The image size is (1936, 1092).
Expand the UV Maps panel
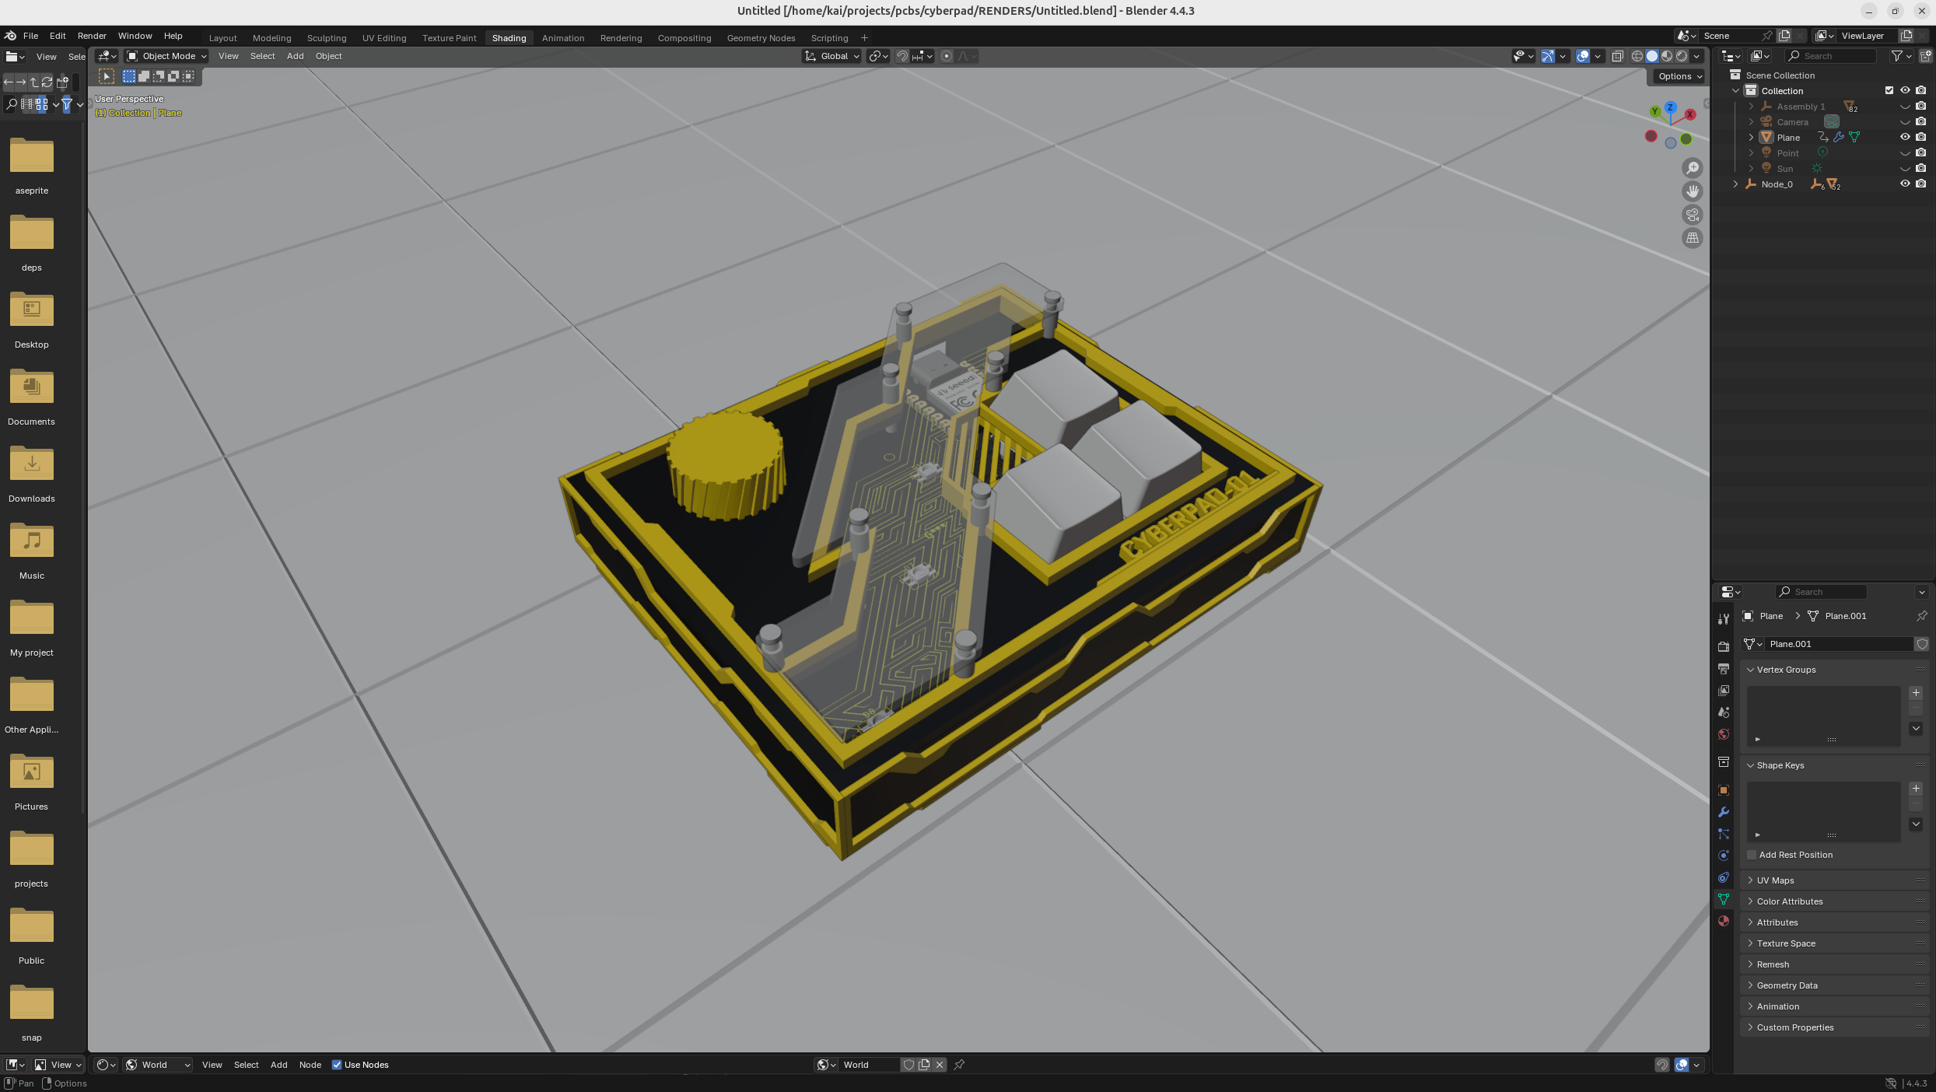(1775, 880)
